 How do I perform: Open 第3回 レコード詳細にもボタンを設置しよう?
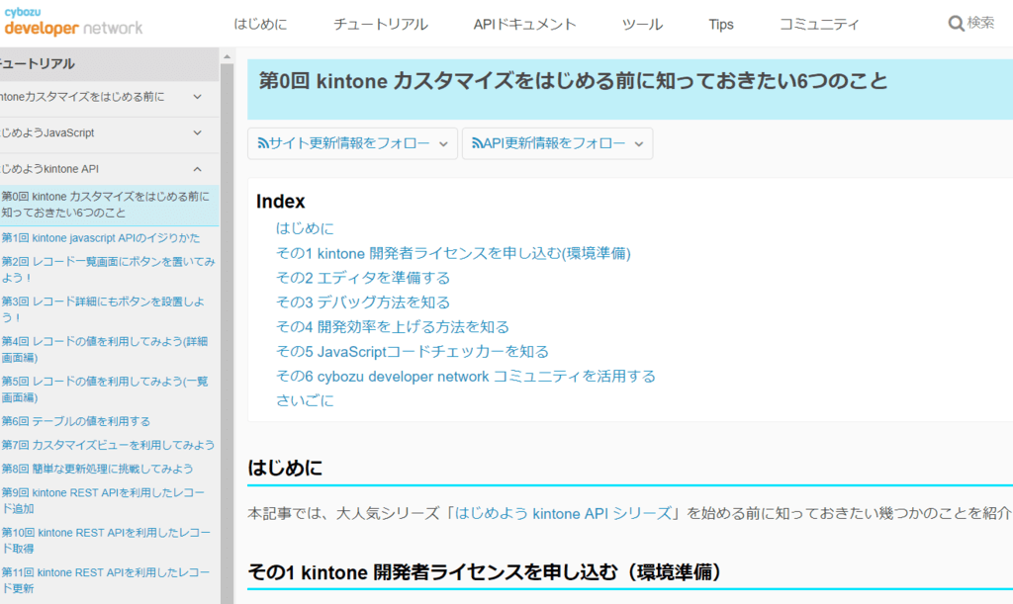pyautogui.click(x=103, y=309)
